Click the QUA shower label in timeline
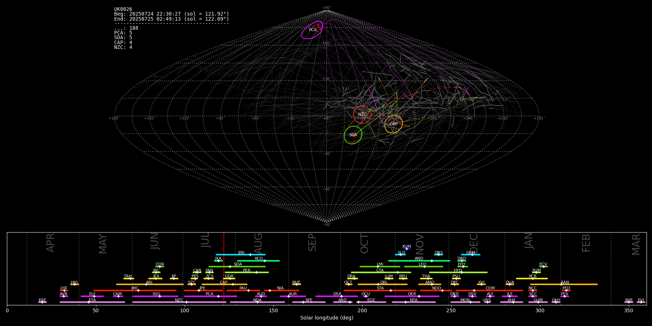This screenshot has width=652, height=326. point(510,282)
